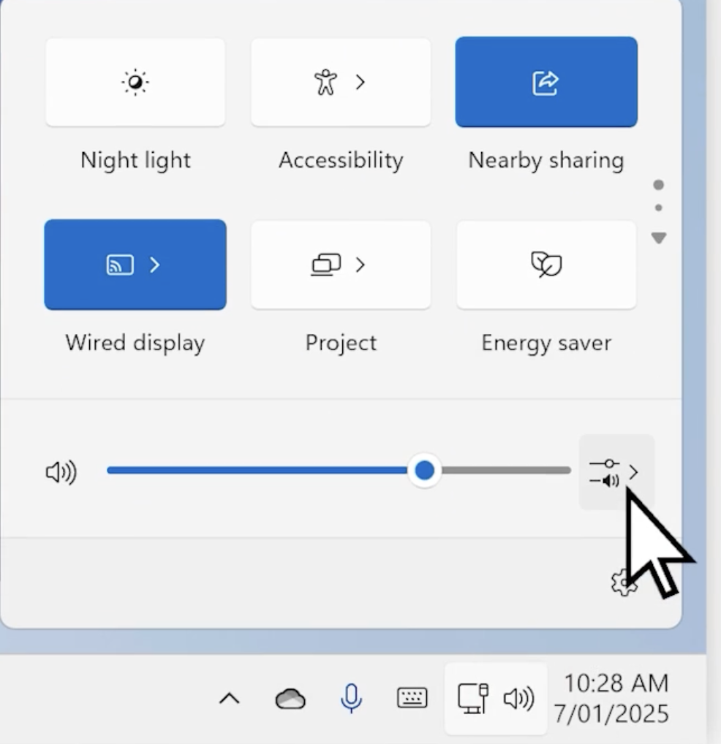Expand sound output chevron arrow
721x744 pixels.
(633, 472)
